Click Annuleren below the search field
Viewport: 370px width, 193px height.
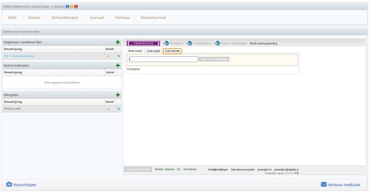134,69
